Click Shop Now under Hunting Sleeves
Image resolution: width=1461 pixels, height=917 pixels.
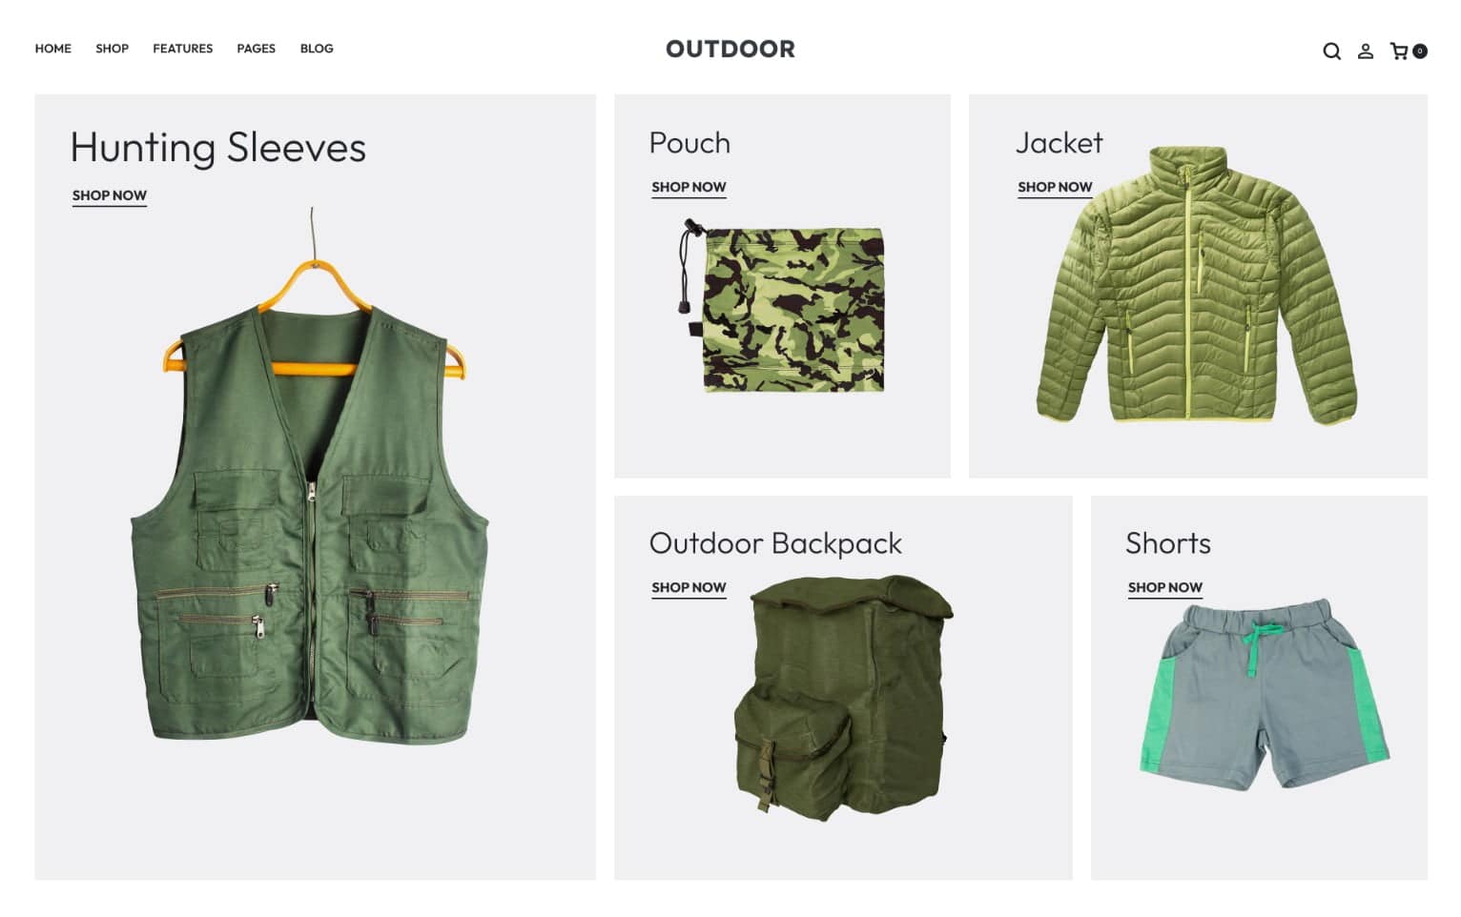click(110, 195)
